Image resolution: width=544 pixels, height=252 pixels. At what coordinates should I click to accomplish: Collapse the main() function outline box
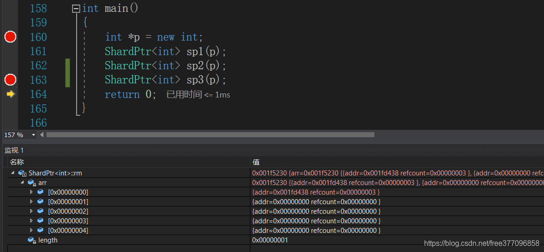tap(76, 8)
